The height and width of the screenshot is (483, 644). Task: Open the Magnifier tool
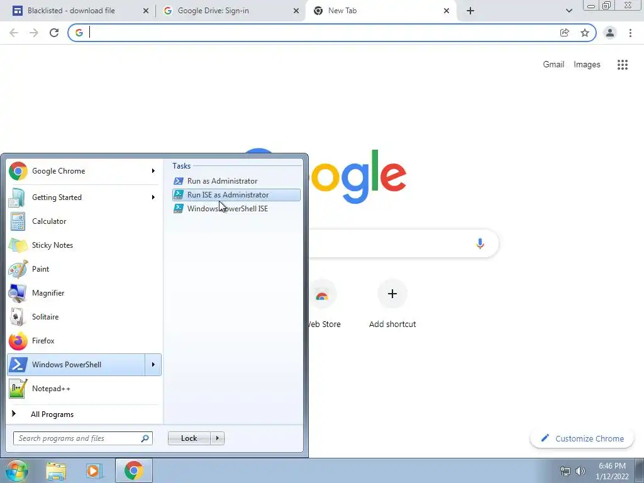pyautogui.click(x=84, y=293)
